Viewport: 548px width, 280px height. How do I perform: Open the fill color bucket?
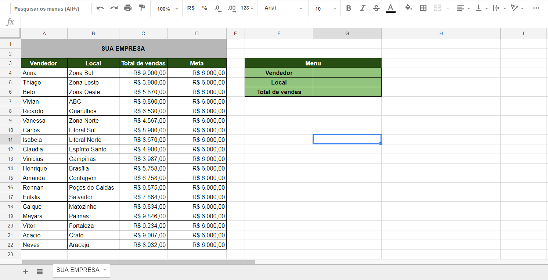[408, 8]
